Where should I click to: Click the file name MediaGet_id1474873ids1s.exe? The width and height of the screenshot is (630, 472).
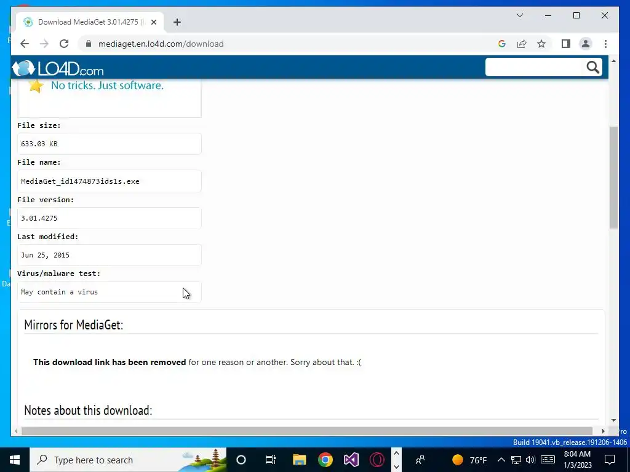[80, 181]
